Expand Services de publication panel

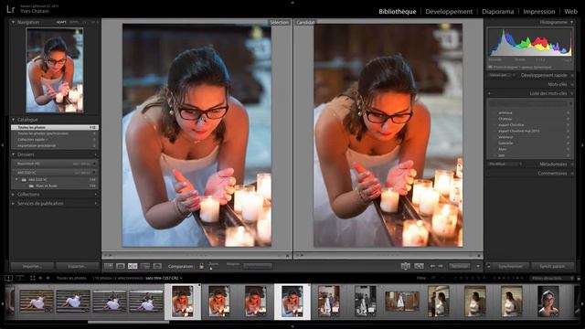click(14, 204)
